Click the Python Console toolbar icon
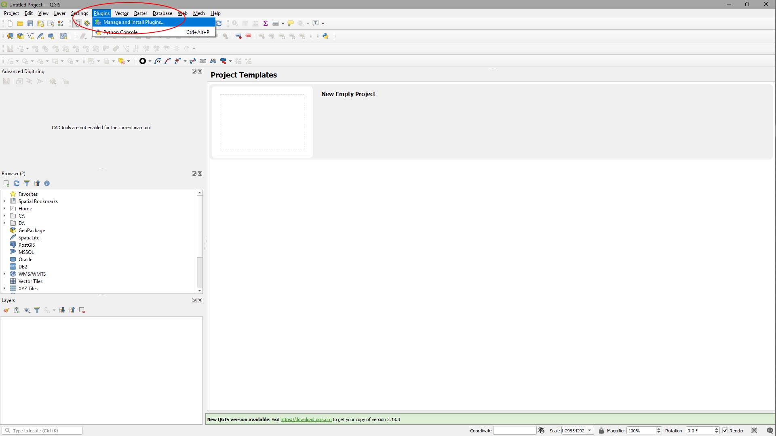Viewport: 776px width, 436px height. tap(325, 36)
